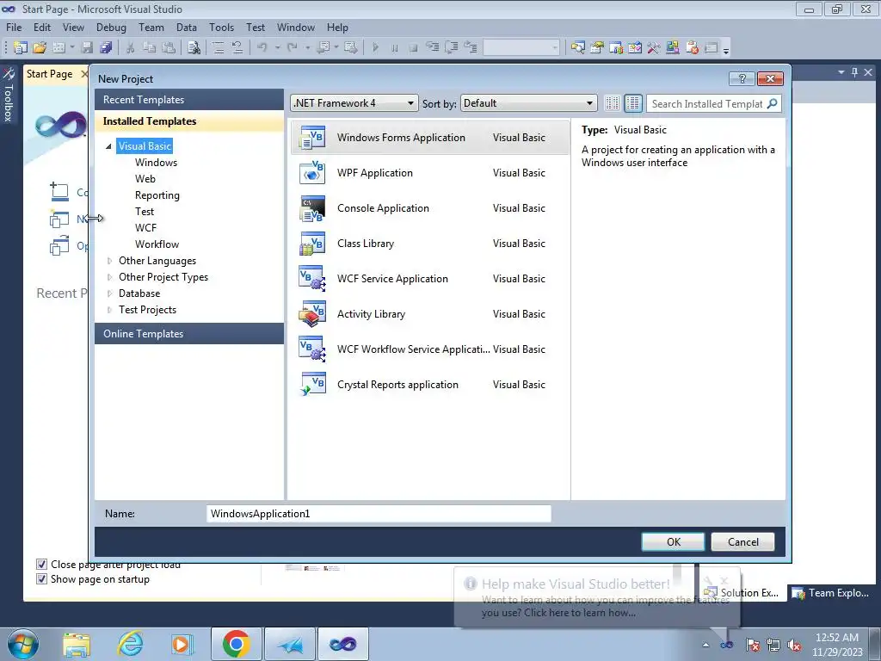Click the New Project toolbar icon

point(21,48)
